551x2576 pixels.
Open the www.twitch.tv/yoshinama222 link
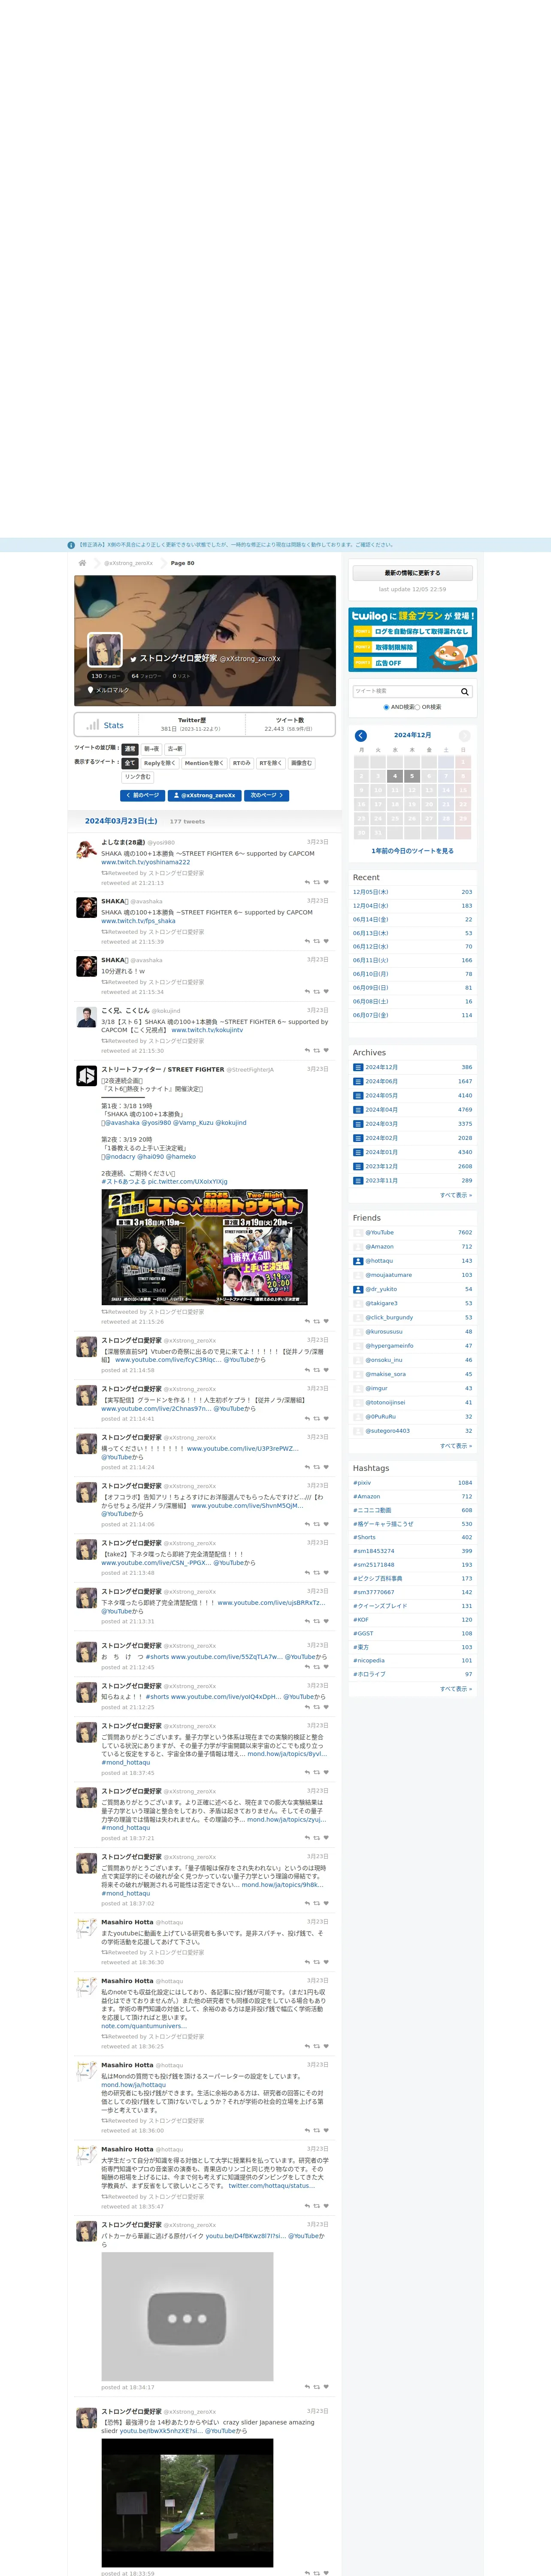coord(145,862)
